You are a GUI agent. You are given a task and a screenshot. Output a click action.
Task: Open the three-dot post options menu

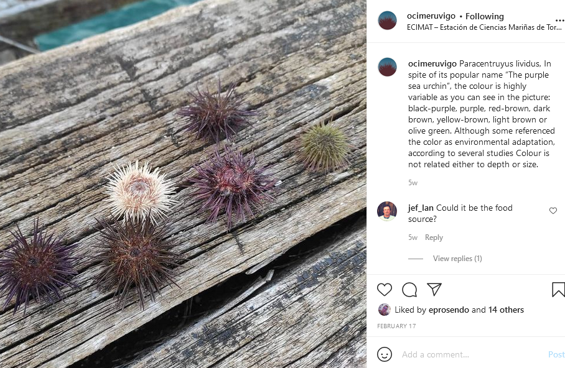point(559,21)
